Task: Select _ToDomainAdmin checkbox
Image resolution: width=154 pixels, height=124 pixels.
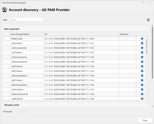Action: pos(6,57)
